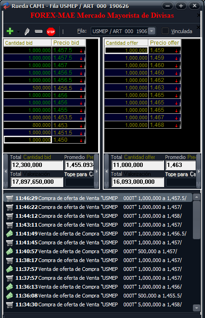Click the offer totals panel left scroll arrow
Screen dimensions: 205x318
(x=106, y=172)
